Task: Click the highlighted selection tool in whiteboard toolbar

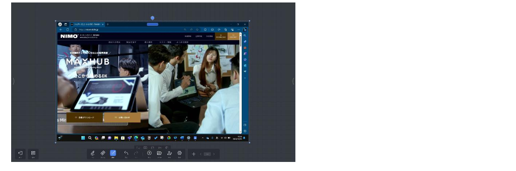Action: tap(113, 153)
